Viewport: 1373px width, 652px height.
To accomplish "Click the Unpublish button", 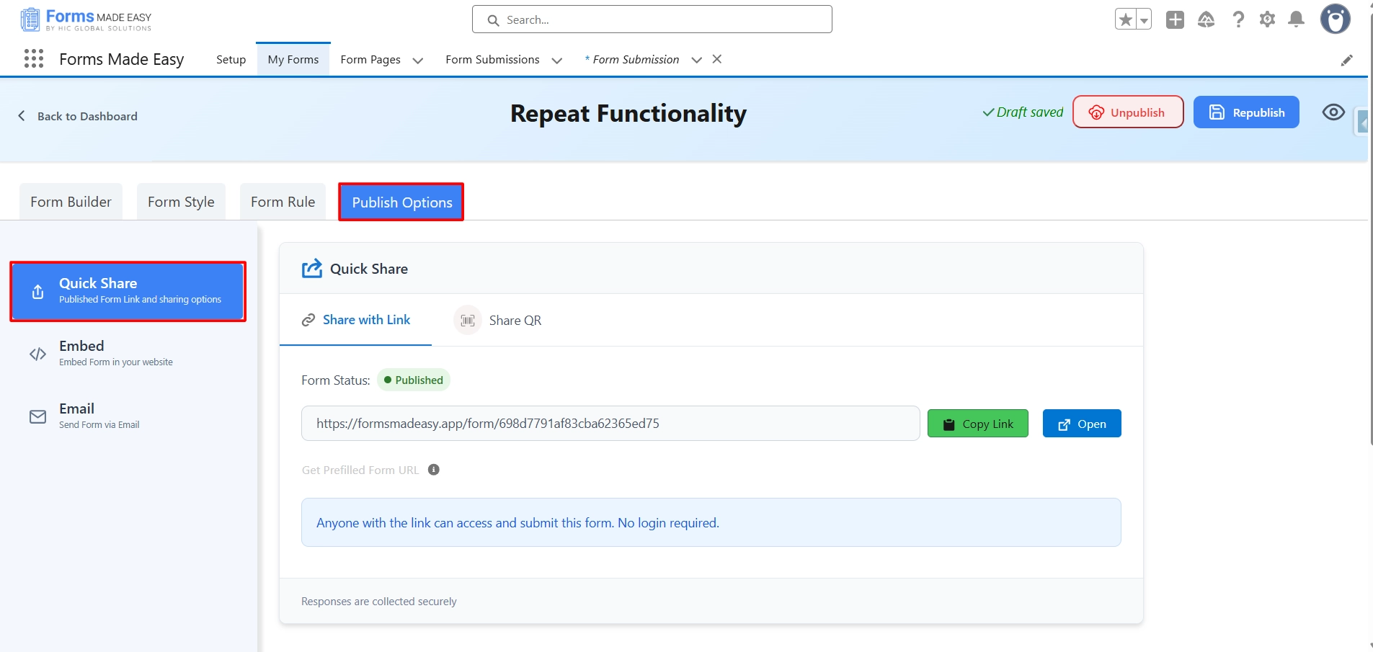I will pos(1128,112).
